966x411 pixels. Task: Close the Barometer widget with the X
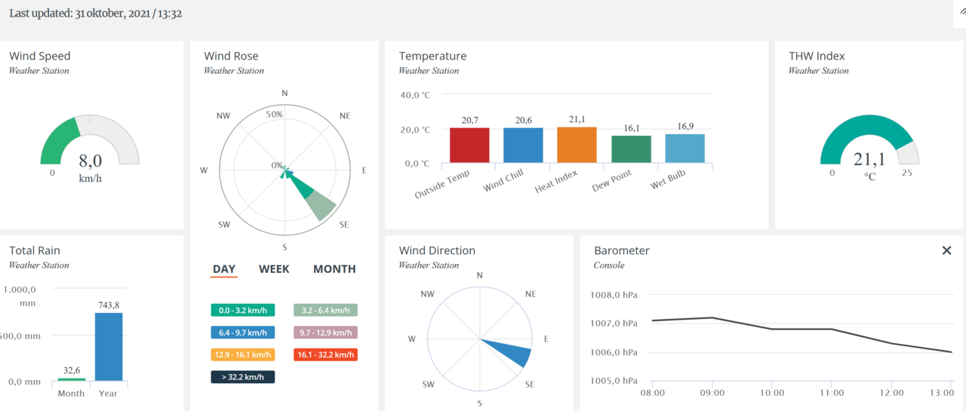pos(946,250)
